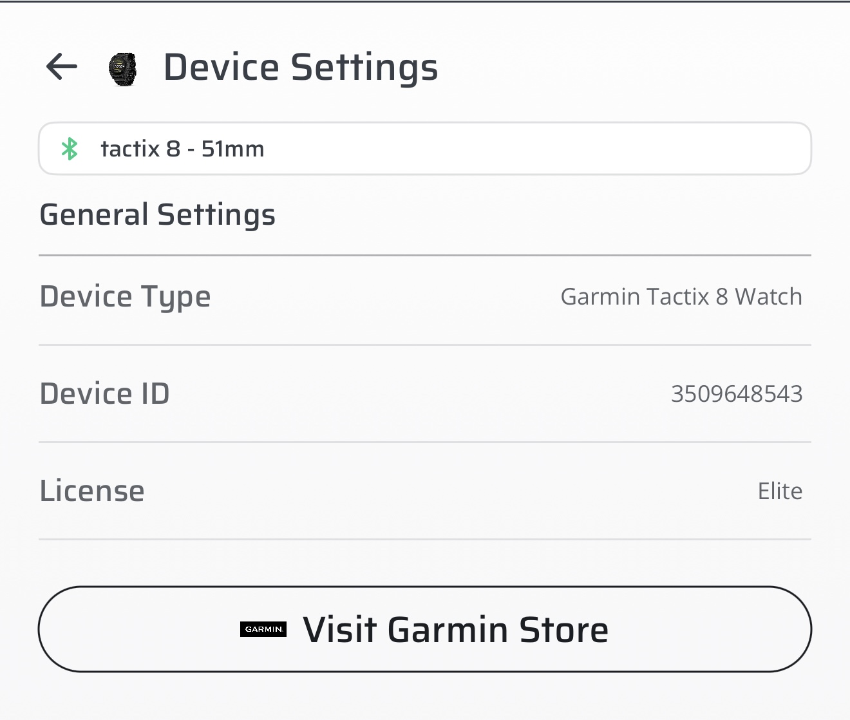Click the 51mm text in device name
Image resolution: width=850 pixels, height=720 pixels.
point(232,149)
